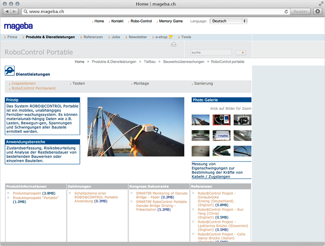325x246 pixels.
Task: Click the Tiefbau breadcrumb
Action: 149,62
